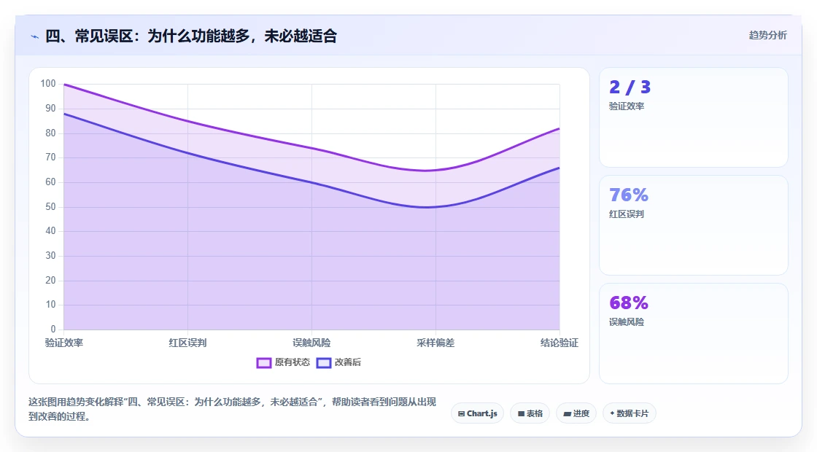Click the 结论验证 x-axis label
817x452 pixels.
tap(559, 343)
